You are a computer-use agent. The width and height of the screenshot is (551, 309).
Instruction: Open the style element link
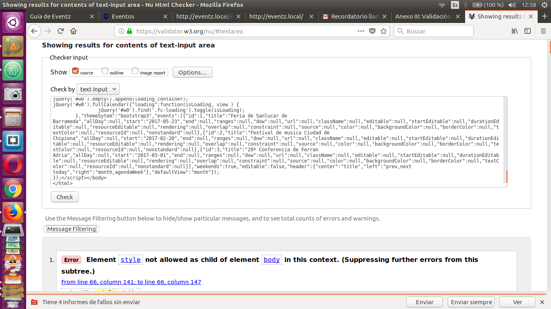(131, 260)
